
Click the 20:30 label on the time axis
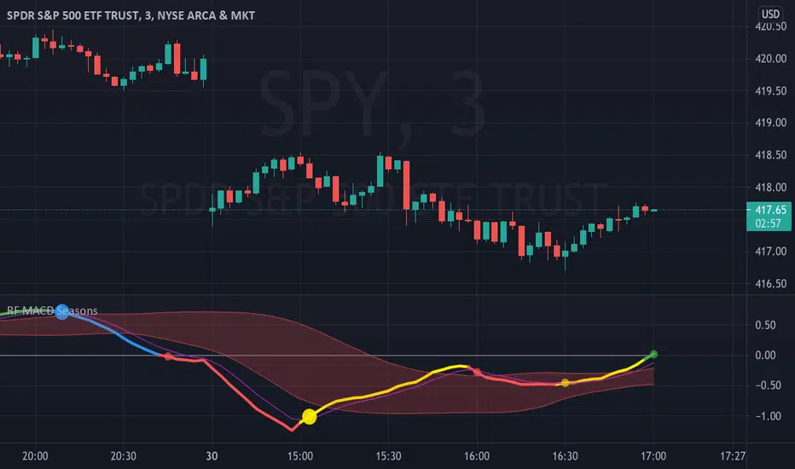pos(124,455)
